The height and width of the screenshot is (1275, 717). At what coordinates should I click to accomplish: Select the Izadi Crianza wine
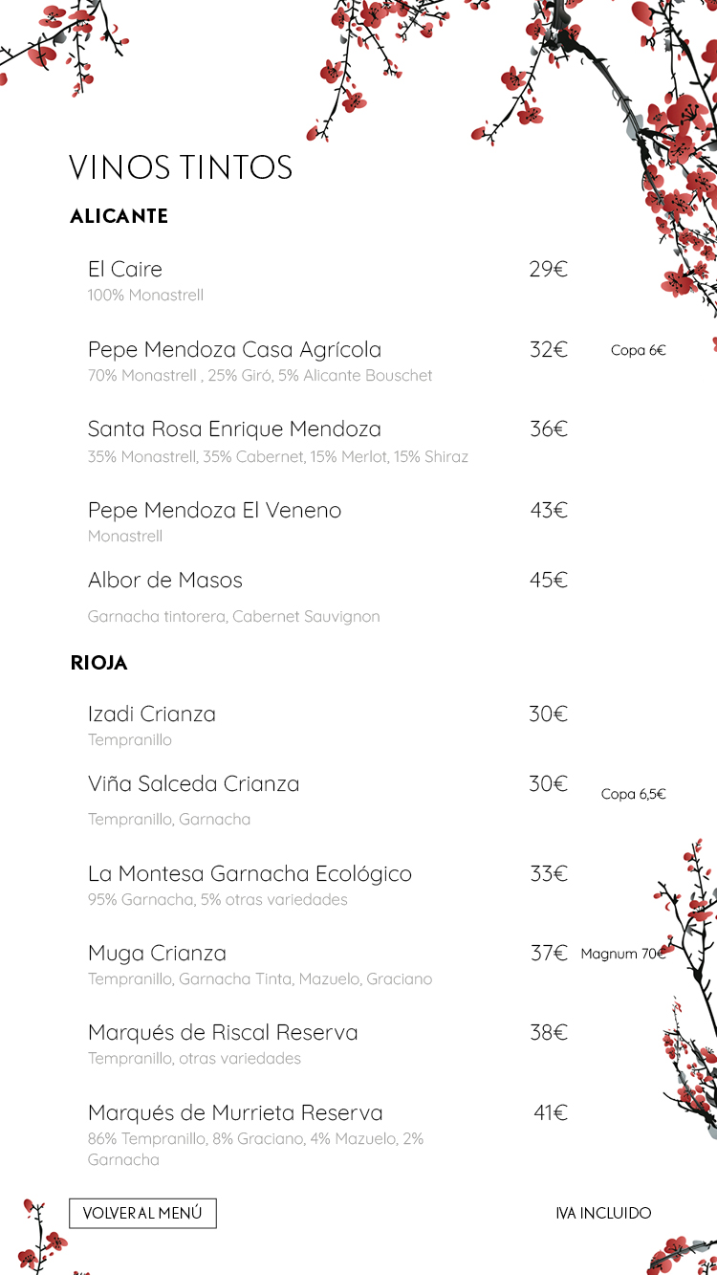point(152,714)
